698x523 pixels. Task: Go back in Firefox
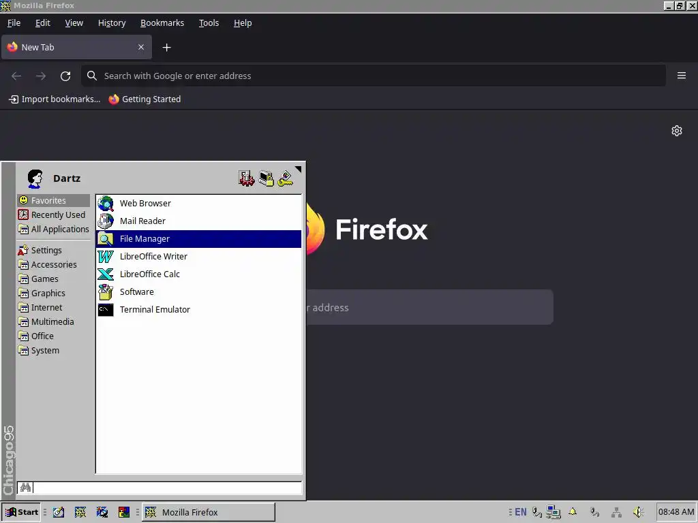pos(16,76)
